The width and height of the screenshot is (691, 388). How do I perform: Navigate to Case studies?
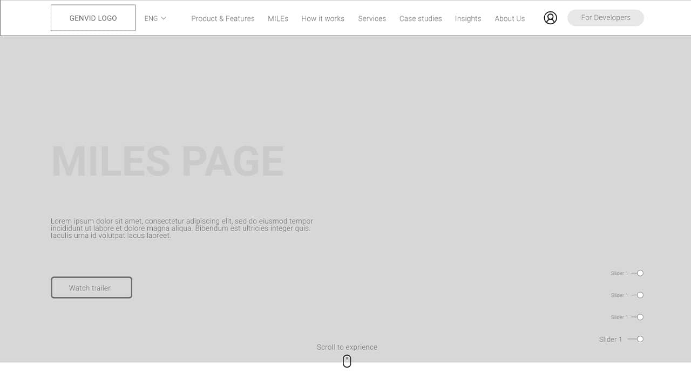[421, 18]
